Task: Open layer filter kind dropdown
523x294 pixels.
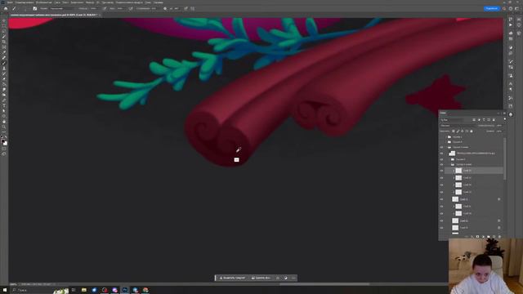Action: click(x=452, y=120)
